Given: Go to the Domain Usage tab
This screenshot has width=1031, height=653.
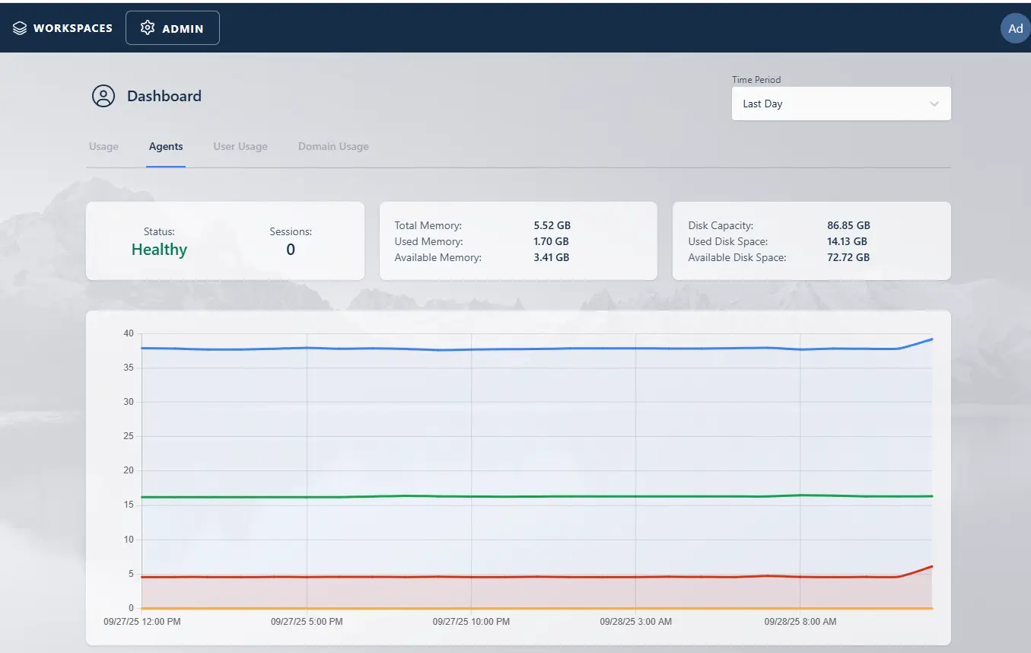Looking at the screenshot, I should coord(333,146).
